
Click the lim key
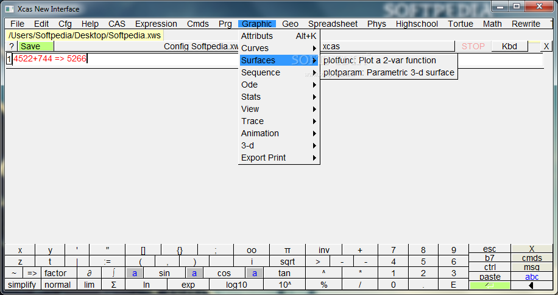point(89,285)
